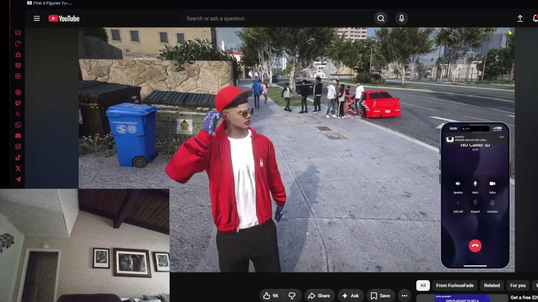Open the notifications bell

535,18
